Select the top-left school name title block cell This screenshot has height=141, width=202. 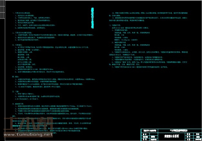click(x=148, y=130)
